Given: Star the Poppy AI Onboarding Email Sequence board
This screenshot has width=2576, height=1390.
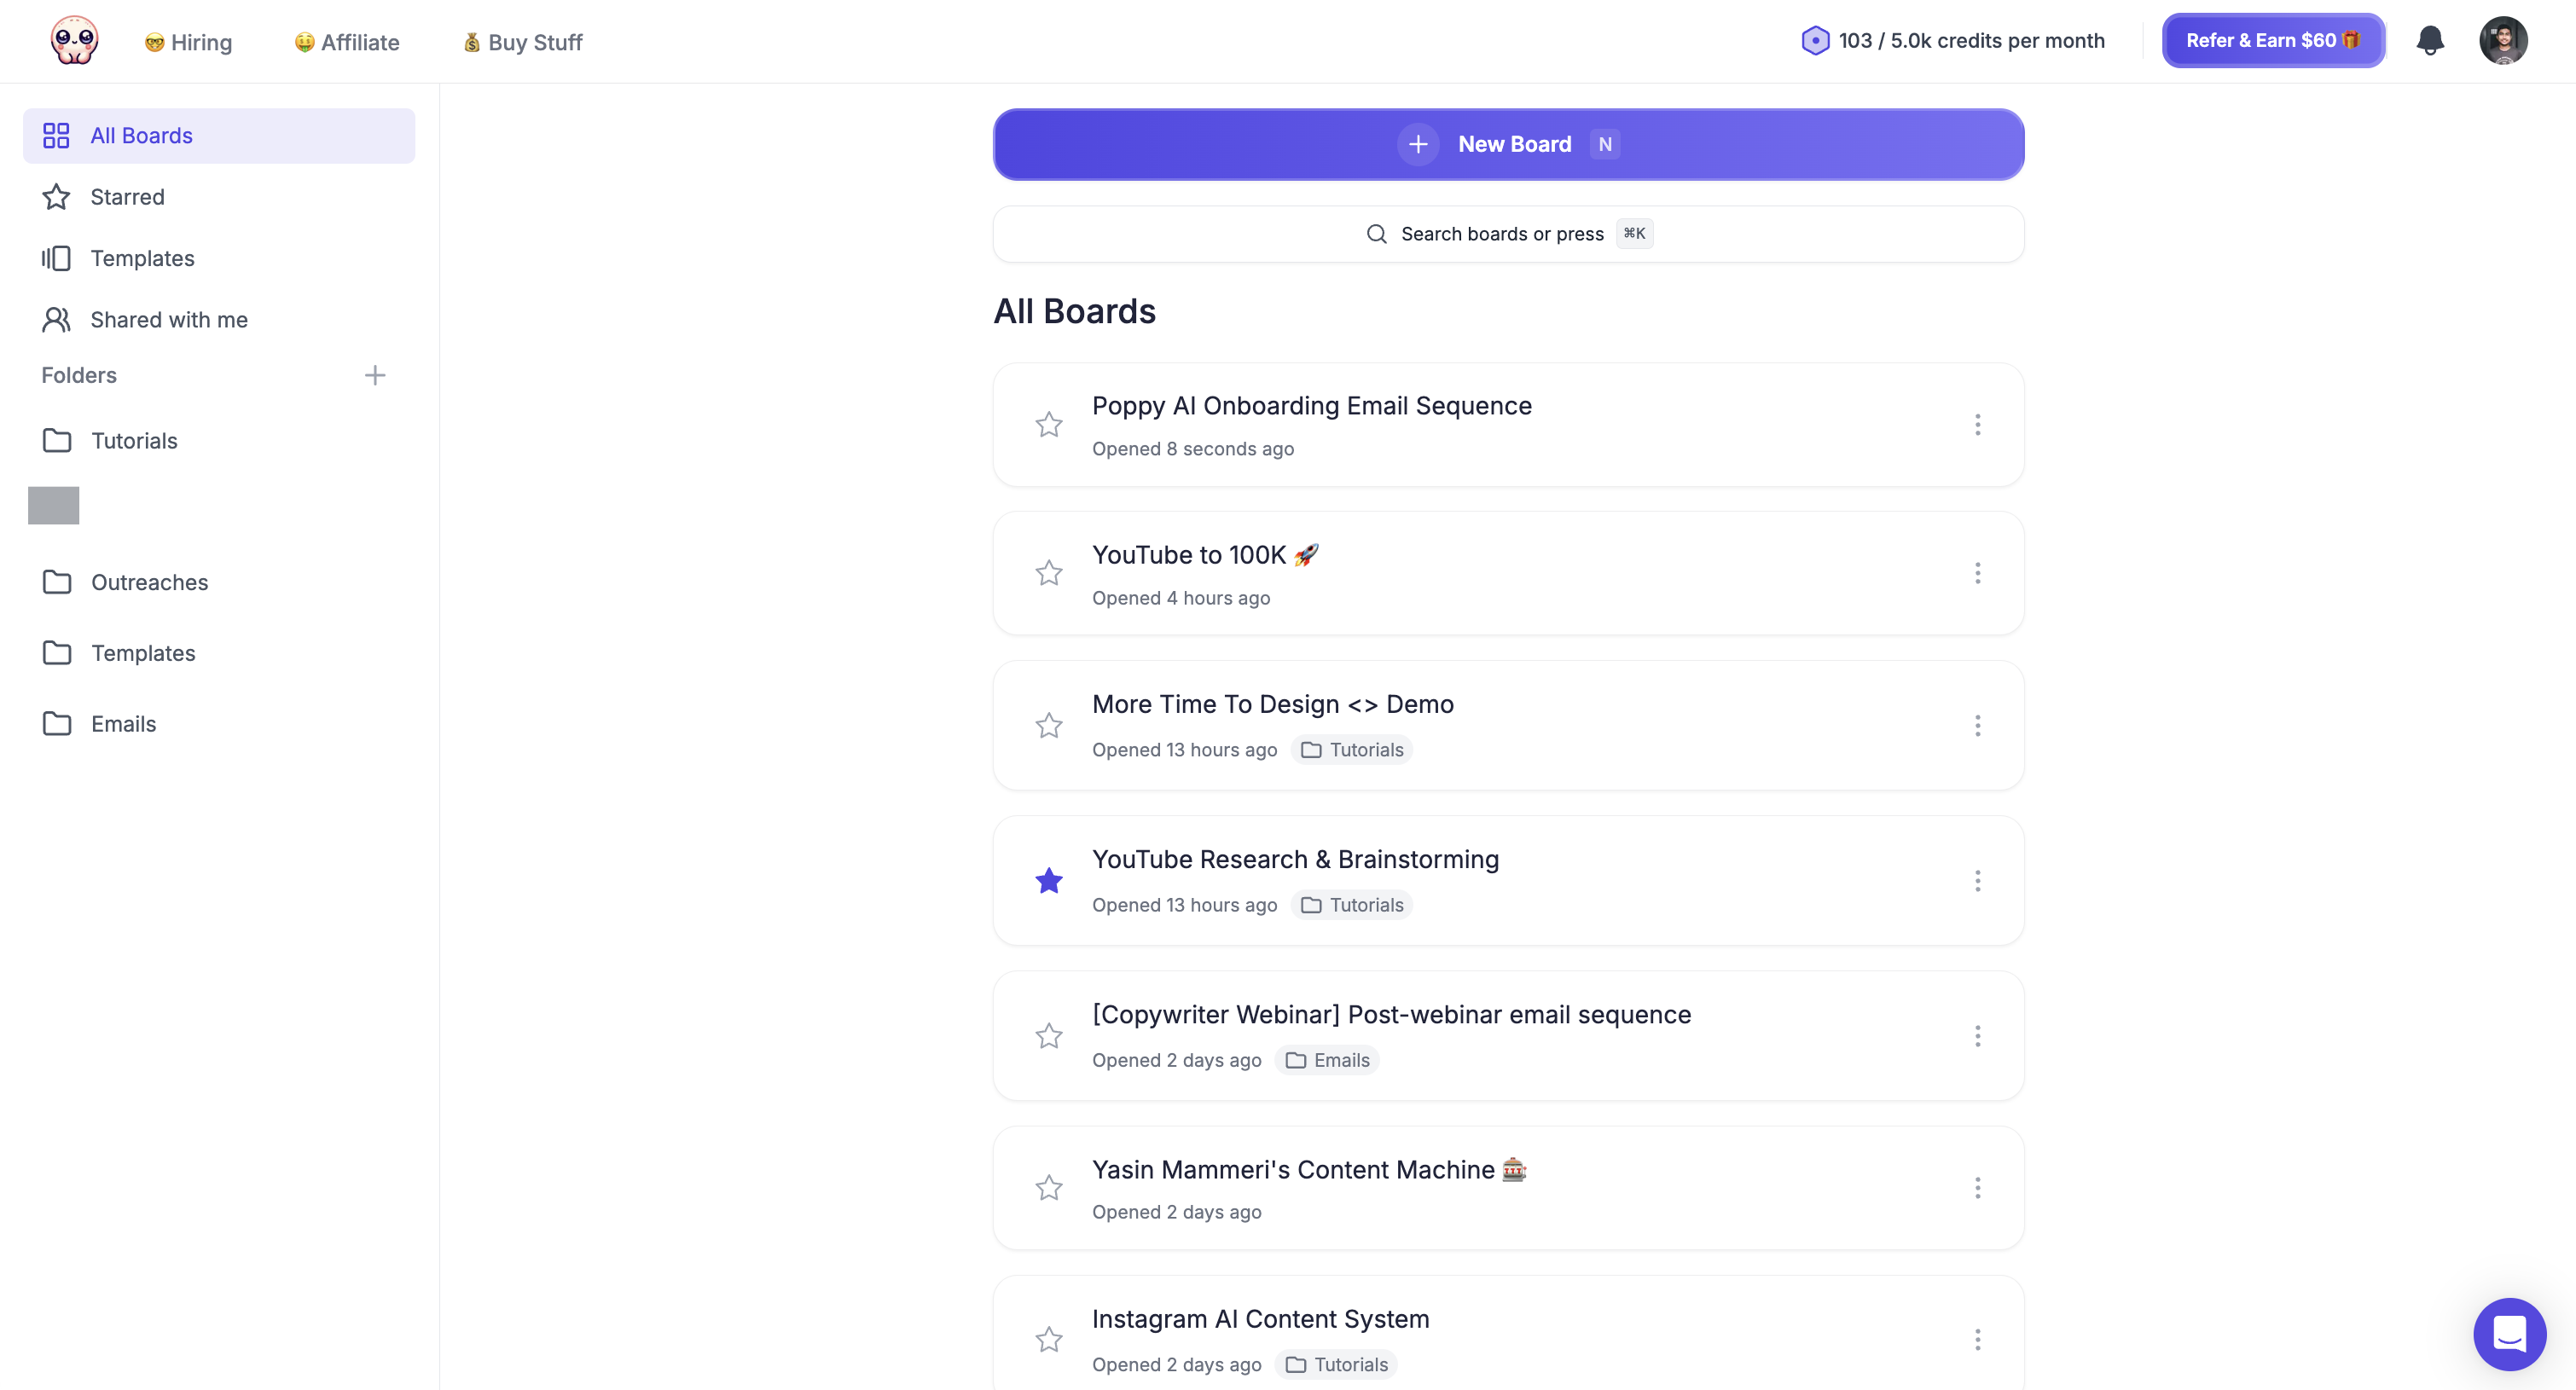Looking at the screenshot, I should click(1049, 425).
